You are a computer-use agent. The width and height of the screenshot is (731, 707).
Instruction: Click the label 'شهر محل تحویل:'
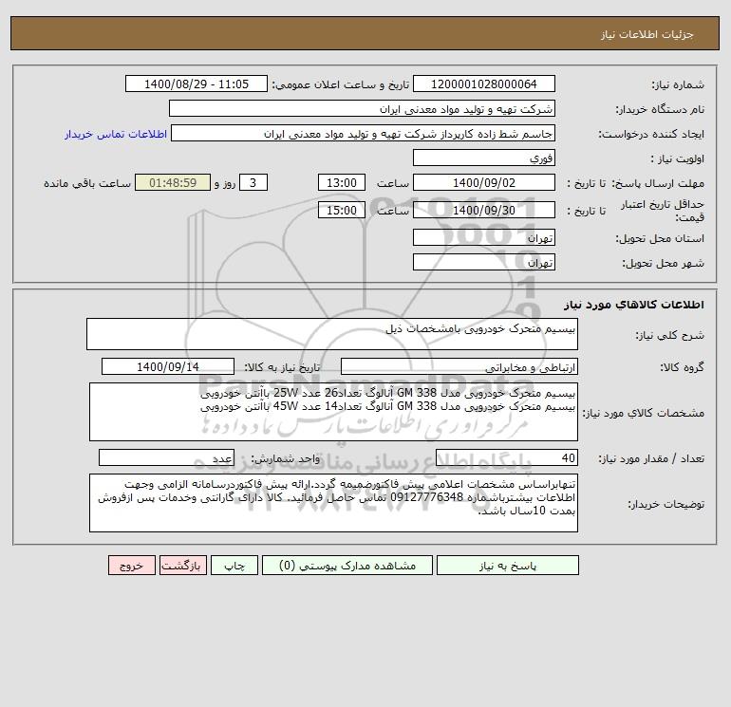pyautogui.click(x=663, y=263)
